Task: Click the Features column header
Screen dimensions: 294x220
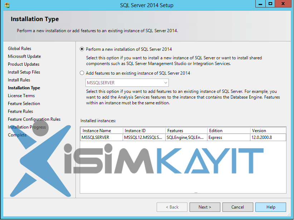Action: click(186, 131)
